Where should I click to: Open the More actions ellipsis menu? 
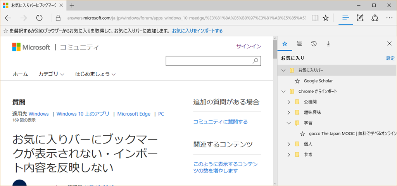pyautogui.click(x=389, y=18)
